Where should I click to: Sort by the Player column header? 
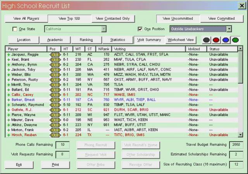point(26,49)
